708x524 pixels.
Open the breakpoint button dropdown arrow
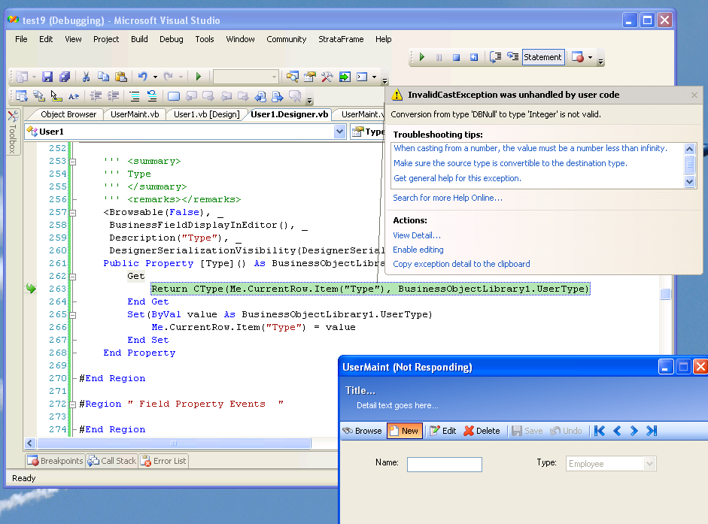tap(591, 57)
